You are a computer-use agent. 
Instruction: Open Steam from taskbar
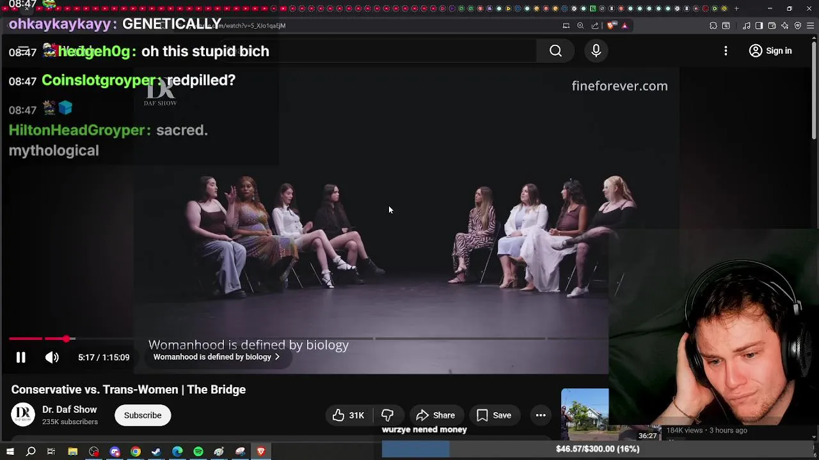click(156, 452)
